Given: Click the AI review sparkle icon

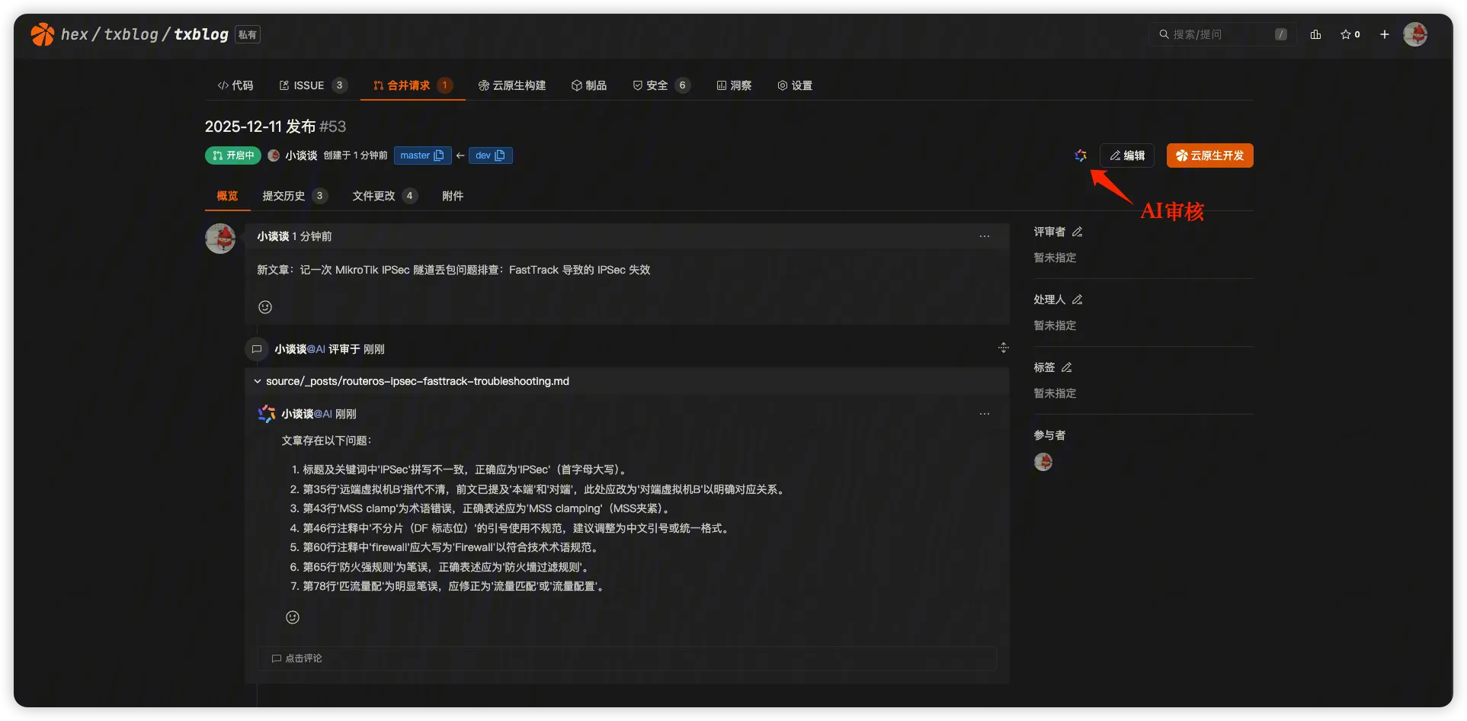Looking at the screenshot, I should (1080, 155).
